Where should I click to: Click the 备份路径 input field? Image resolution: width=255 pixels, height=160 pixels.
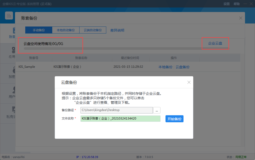pyautogui.click(x=116, y=110)
